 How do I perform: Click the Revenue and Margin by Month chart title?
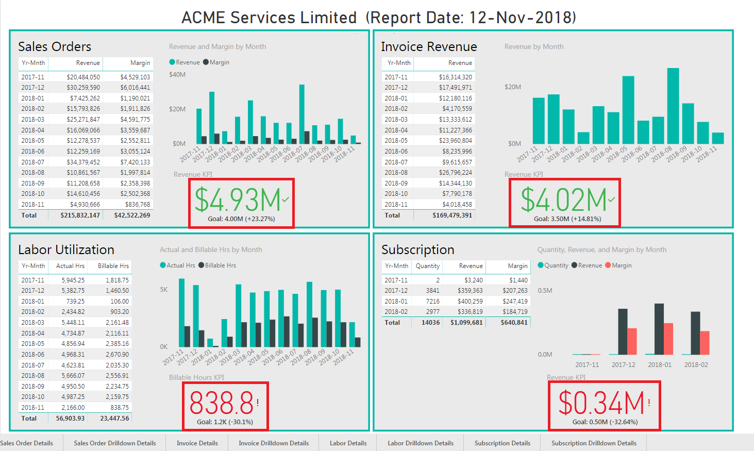pyautogui.click(x=217, y=46)
